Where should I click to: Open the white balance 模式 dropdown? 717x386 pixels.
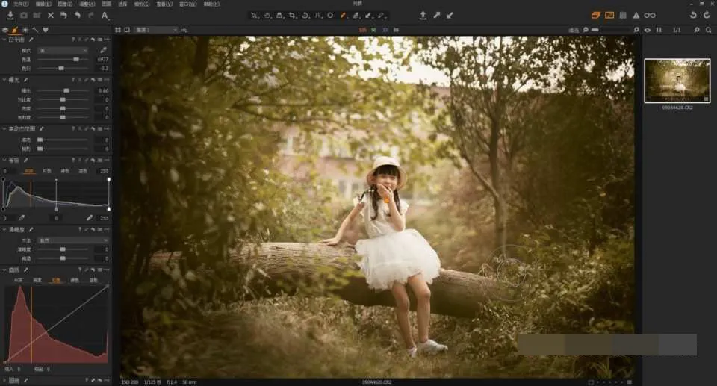coord(63,50)
